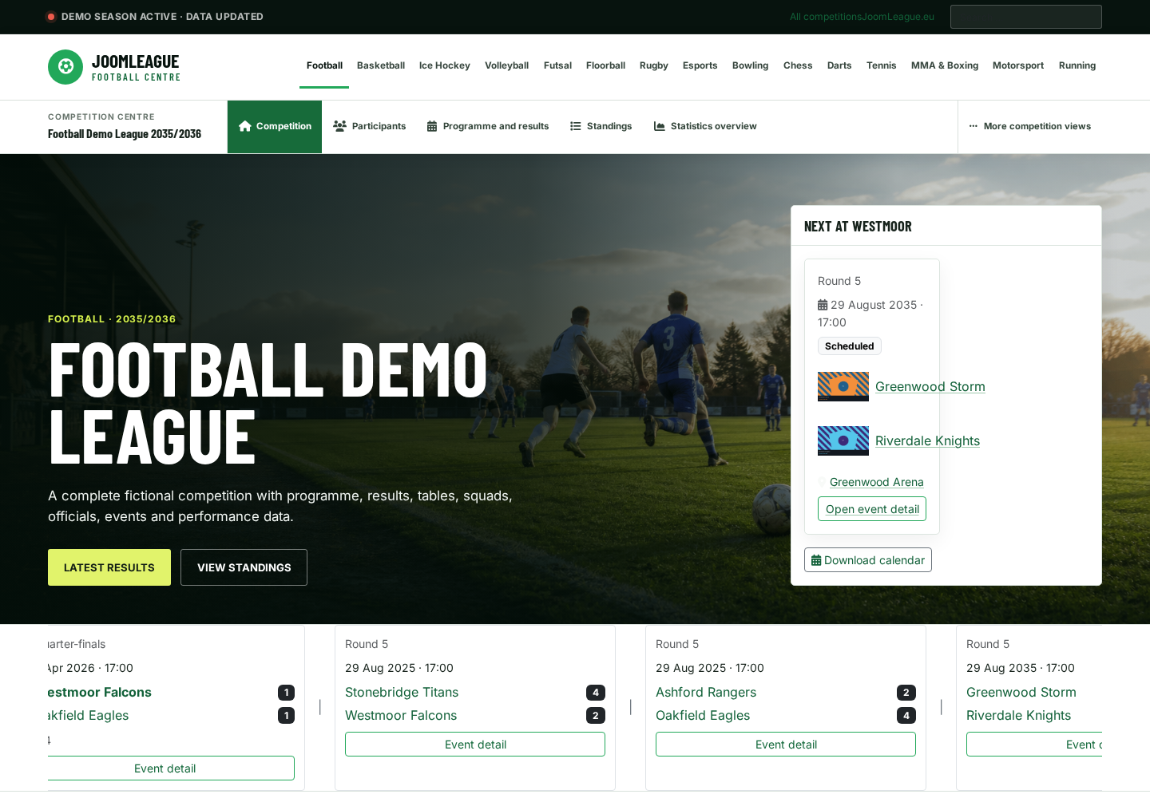Viewport: 1150px width, 798px height.
Task: Go to the Running section
Action: [x=1077, y=65]
